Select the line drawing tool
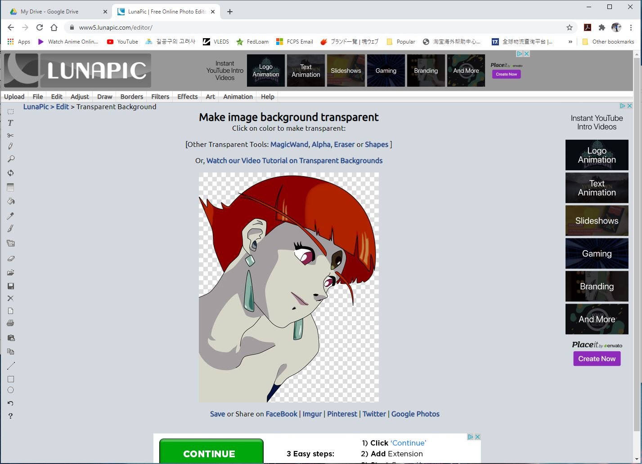Viewport: 642px width, 464px height. pos(11,366)
